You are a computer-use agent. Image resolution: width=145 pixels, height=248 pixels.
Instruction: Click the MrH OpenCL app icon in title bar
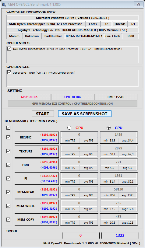point(4,5)
